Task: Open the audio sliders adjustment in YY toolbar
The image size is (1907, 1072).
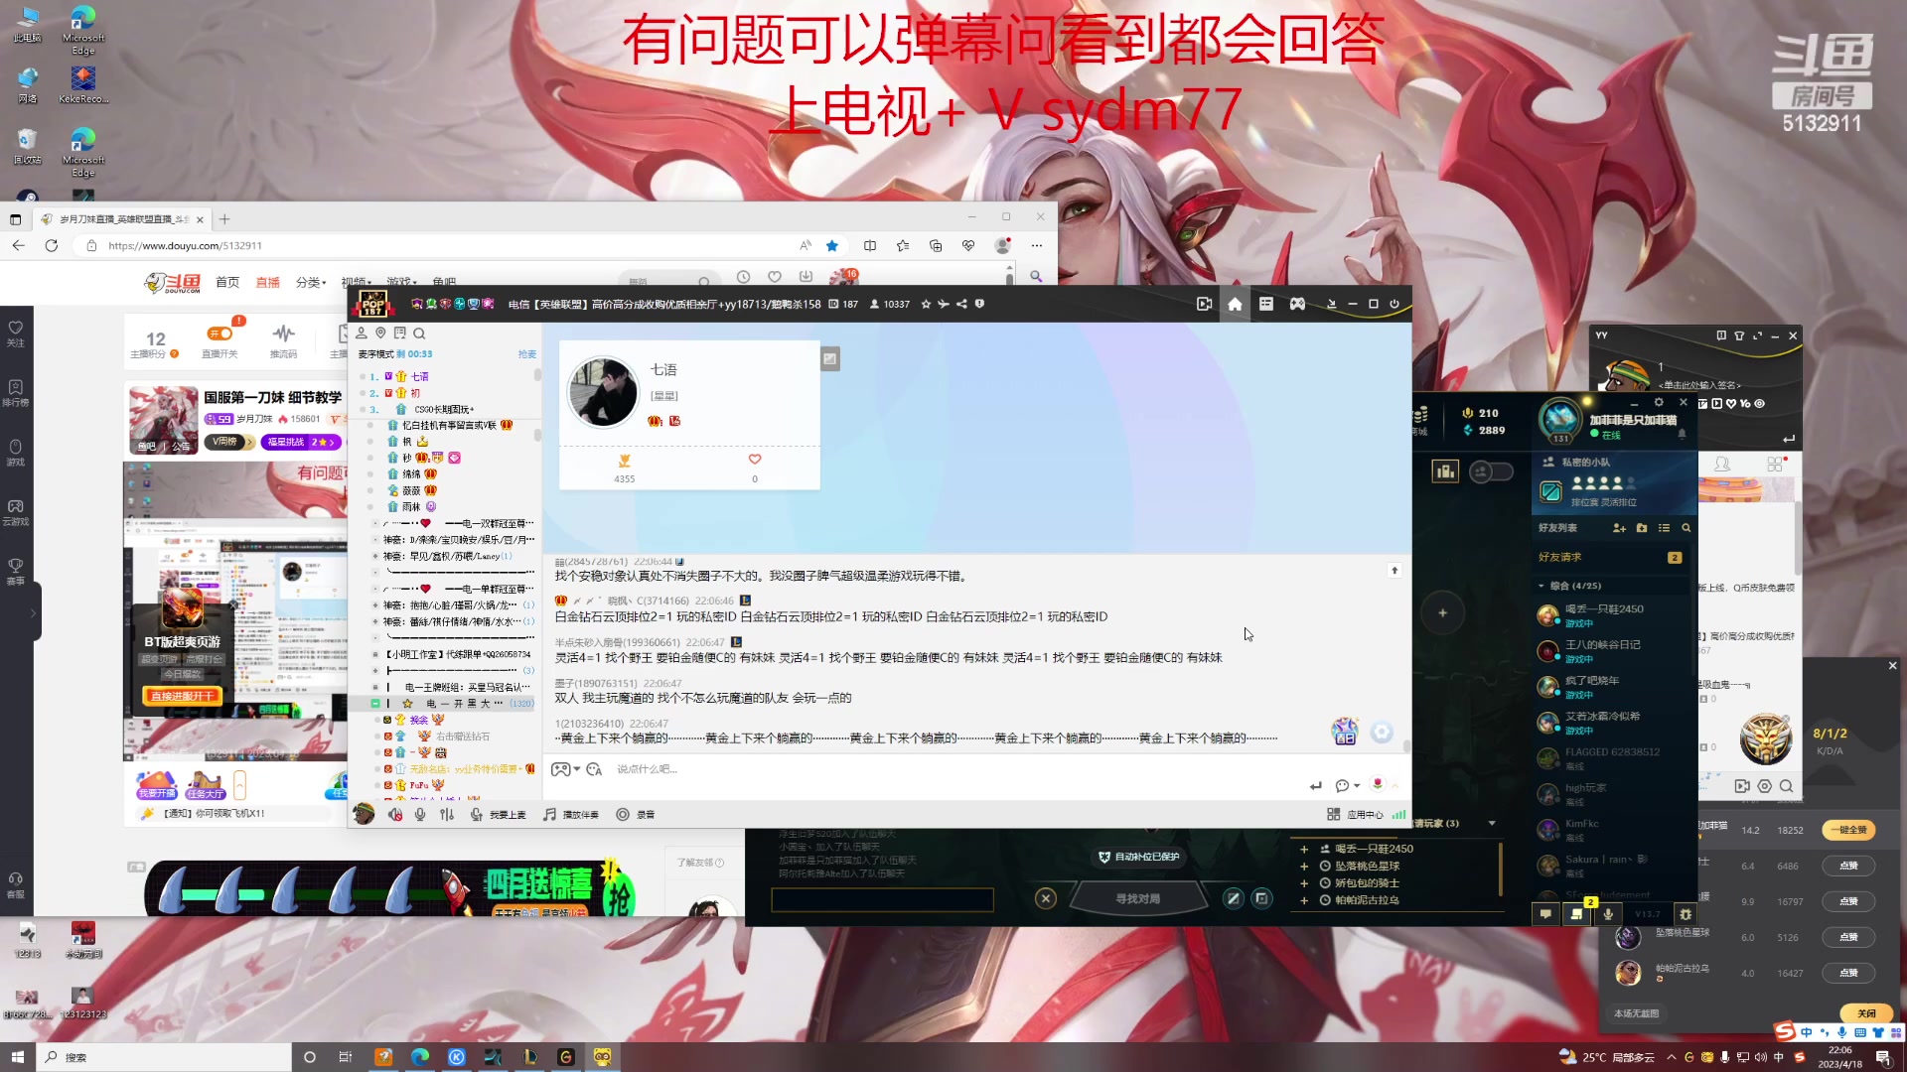Action: [x=448, y=816]
